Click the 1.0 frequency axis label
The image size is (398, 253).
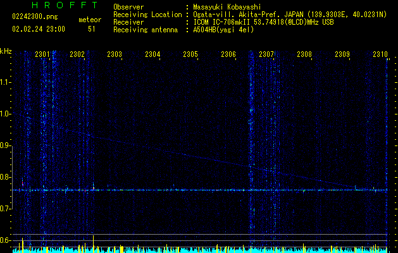pyautogui.click(x=6, y=114)
